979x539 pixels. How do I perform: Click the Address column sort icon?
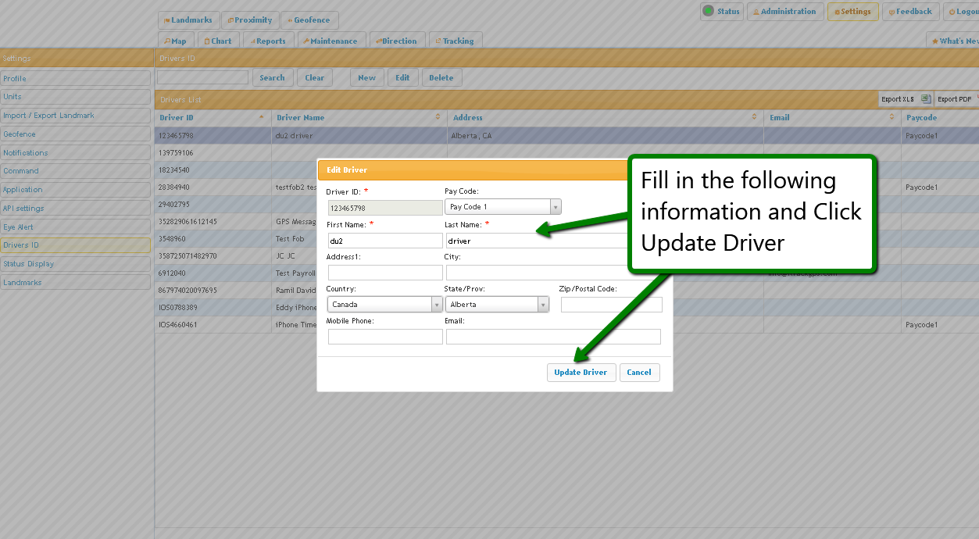point(754,117)
